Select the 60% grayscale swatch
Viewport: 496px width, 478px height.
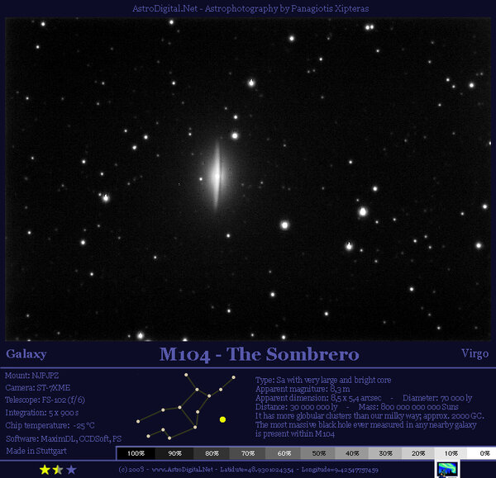pyautogui.click(x=284, y=453)
